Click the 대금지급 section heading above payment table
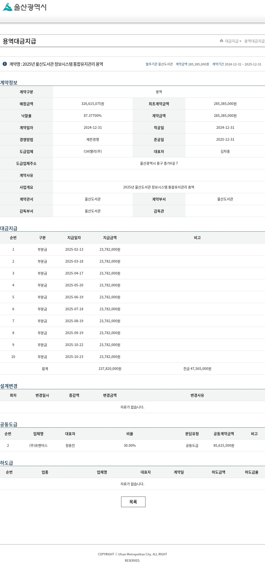The height and width of the screenshot is (571, 265). click(9, 228)
